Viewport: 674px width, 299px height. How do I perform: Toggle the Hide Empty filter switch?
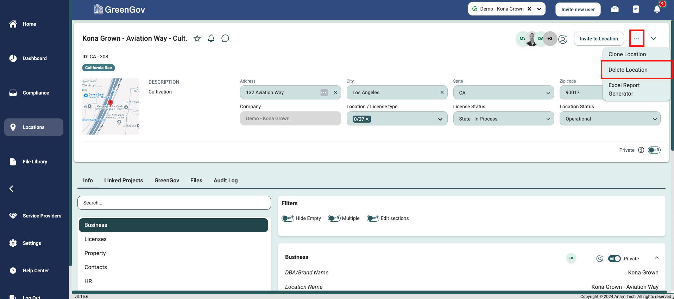point(288,218)
